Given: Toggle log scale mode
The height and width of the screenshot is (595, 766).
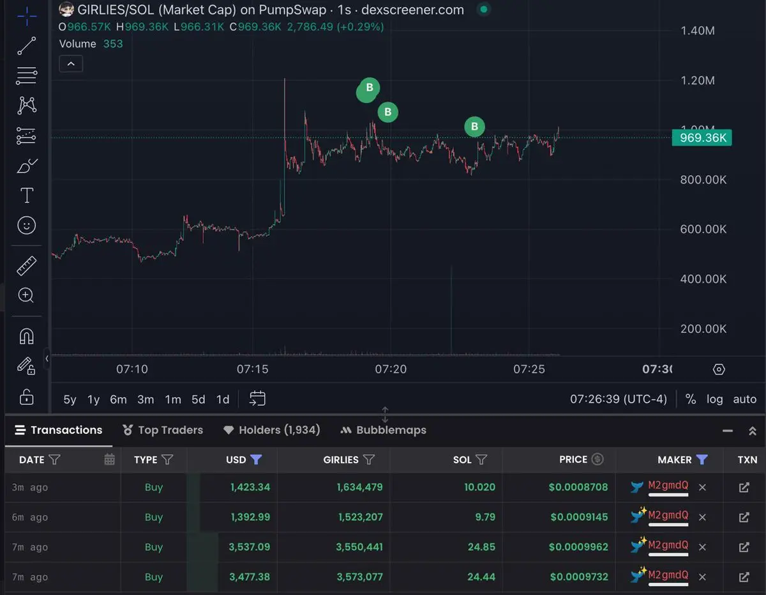Looking at the screenshot, I should (x=714, y=399).
